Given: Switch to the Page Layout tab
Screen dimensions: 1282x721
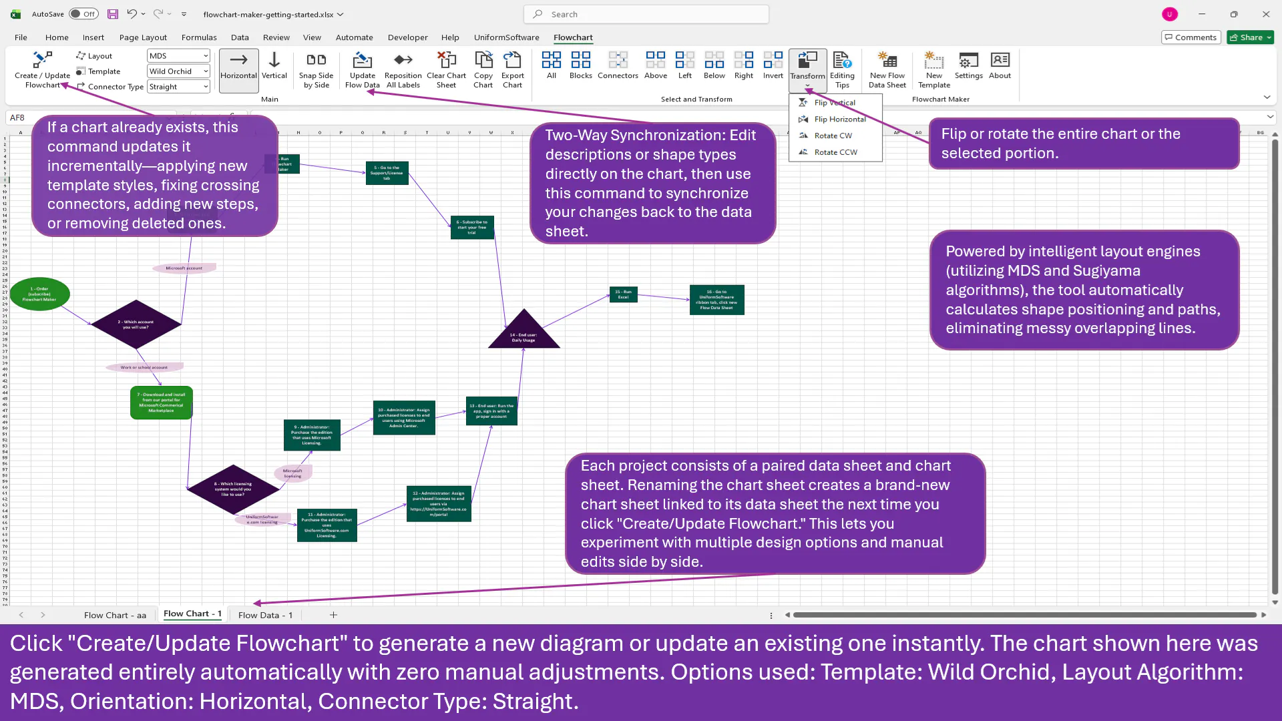Looking at the screenshot, I should point(143,37).
